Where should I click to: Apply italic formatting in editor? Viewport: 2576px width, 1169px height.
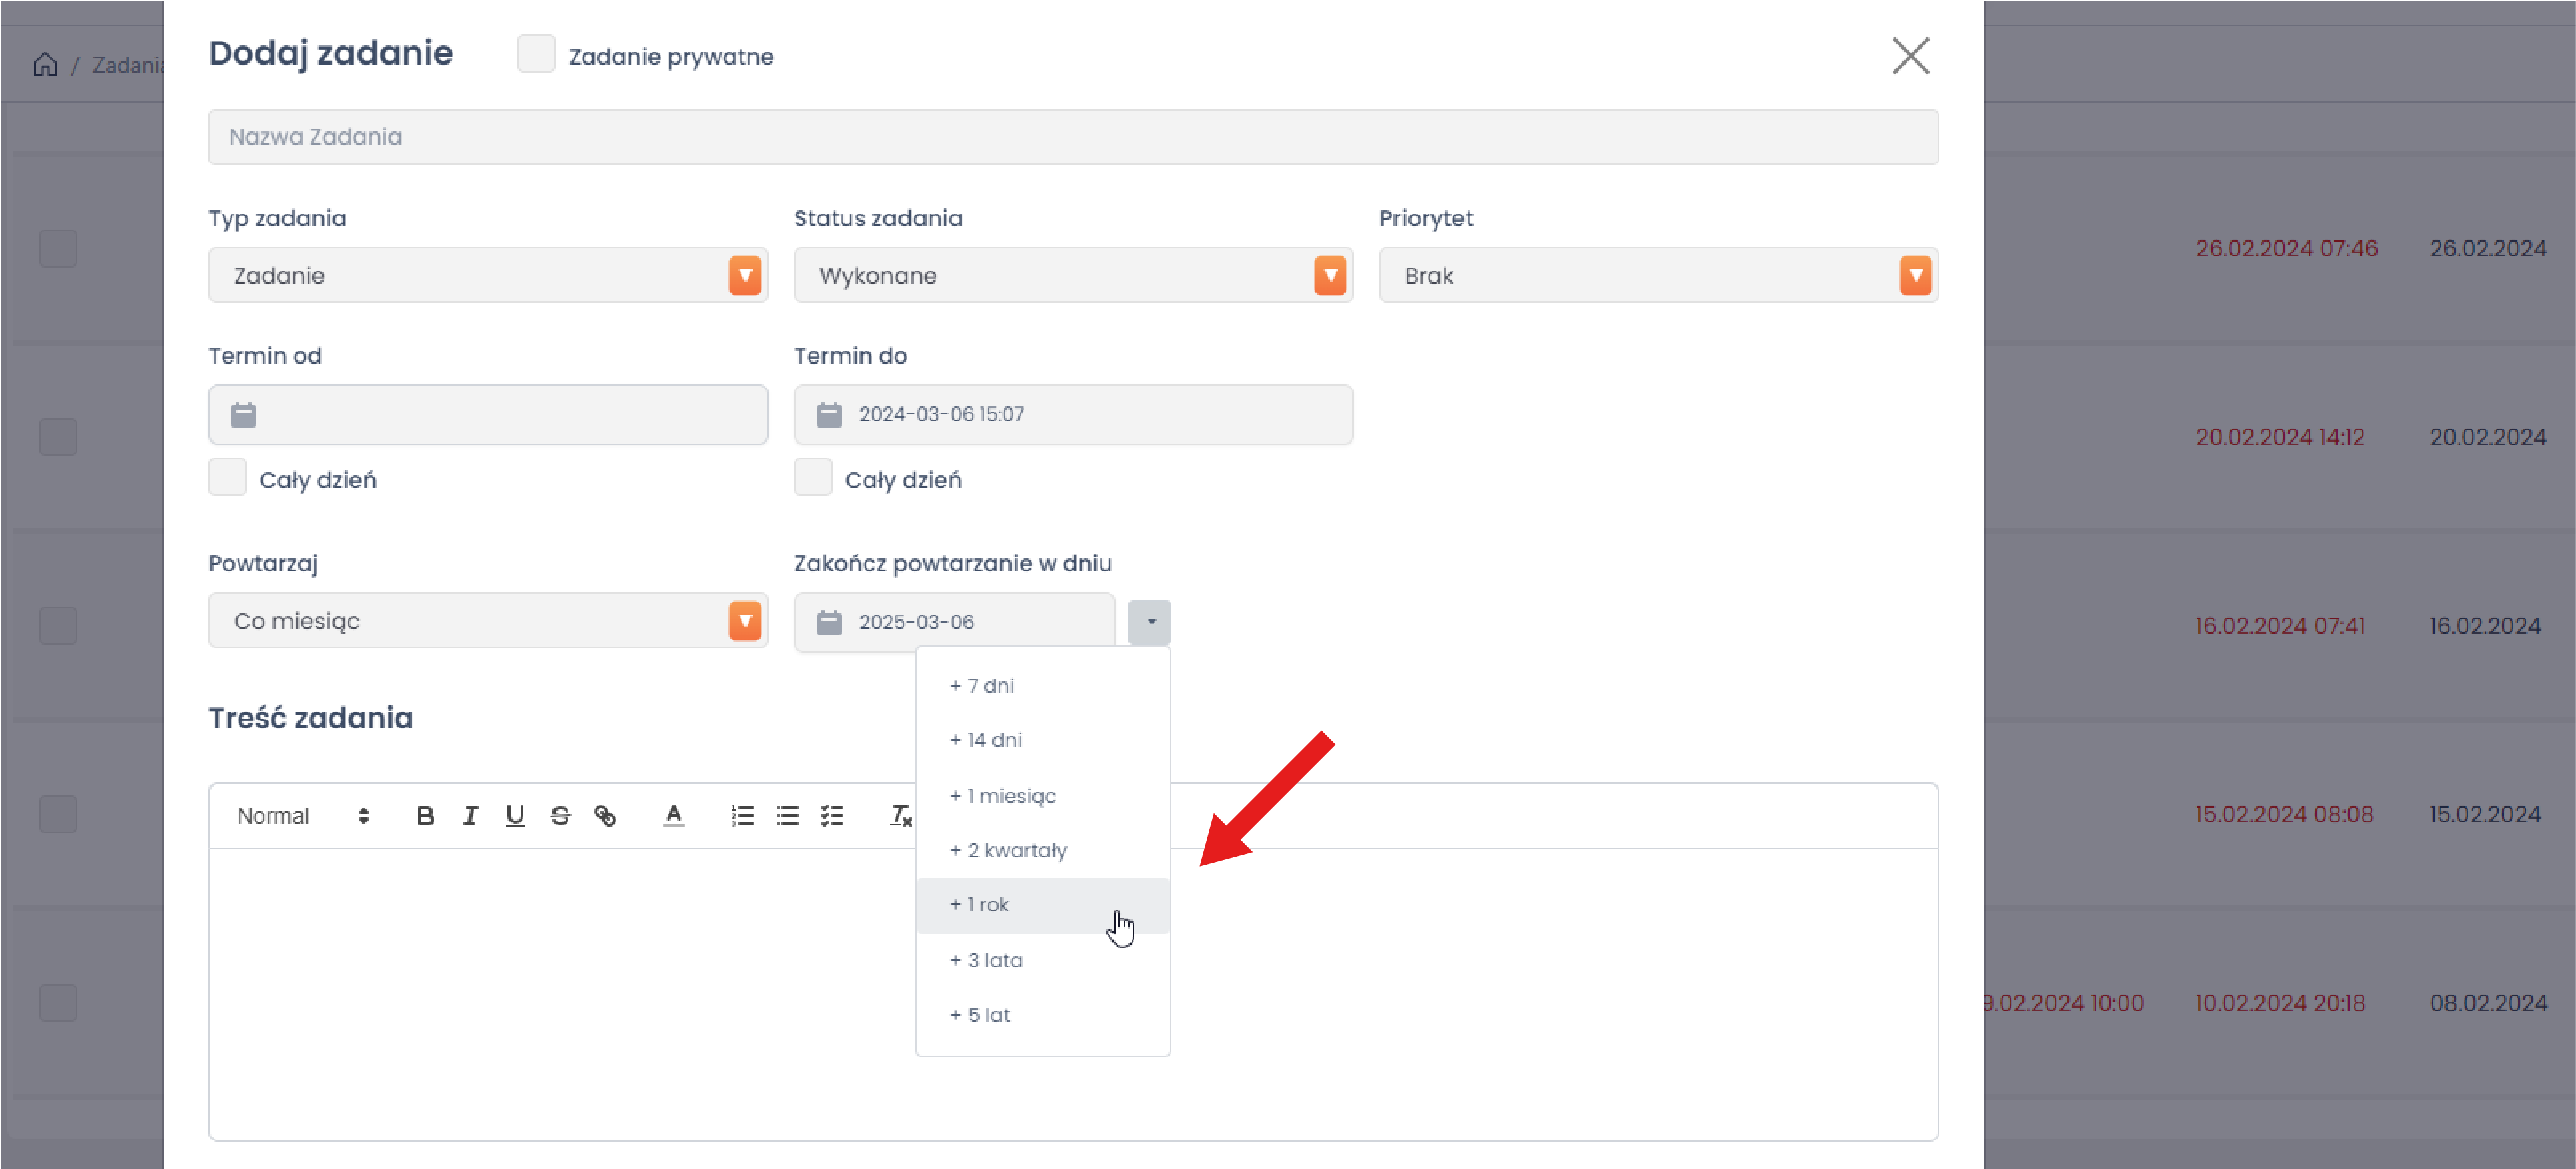tap(470, 816)
